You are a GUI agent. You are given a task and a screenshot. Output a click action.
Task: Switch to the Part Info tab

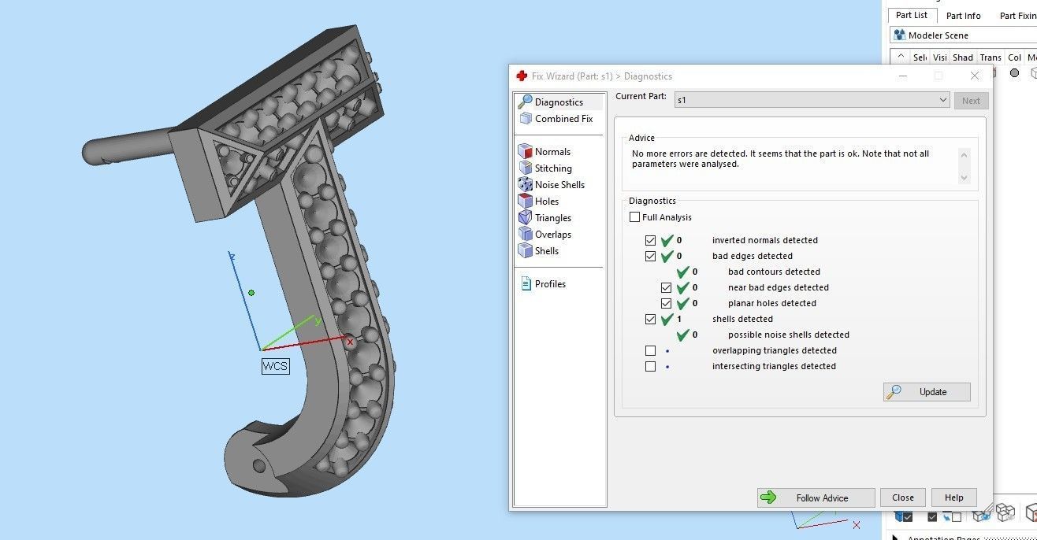(x=963, y=16)
